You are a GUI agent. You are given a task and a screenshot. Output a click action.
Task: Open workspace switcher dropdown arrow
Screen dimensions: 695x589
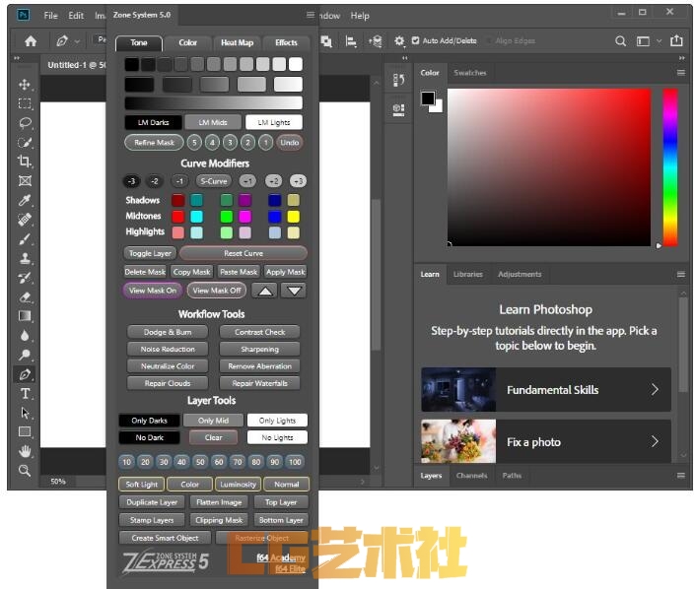pos(660,41)
